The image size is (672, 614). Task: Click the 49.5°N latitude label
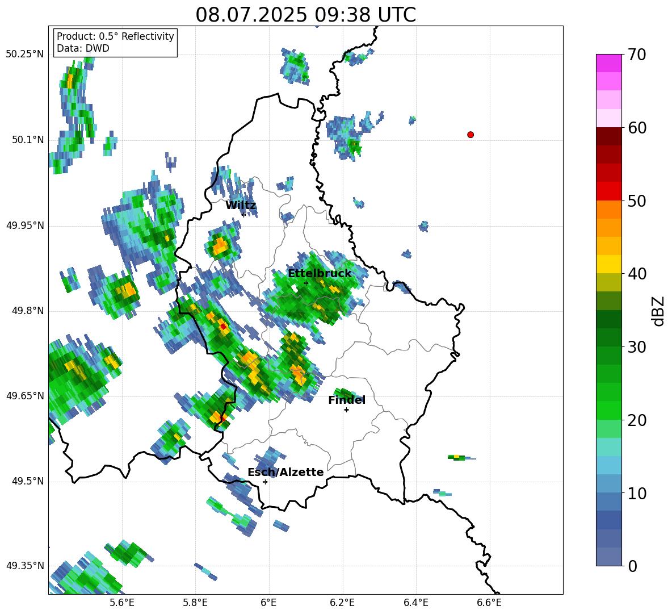point(28,481)
